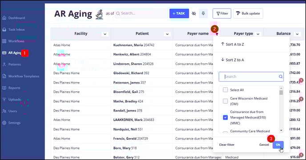Screen dimensions: 306x160
Task: Open the Facility column dropdown
Action: [105, 34]
